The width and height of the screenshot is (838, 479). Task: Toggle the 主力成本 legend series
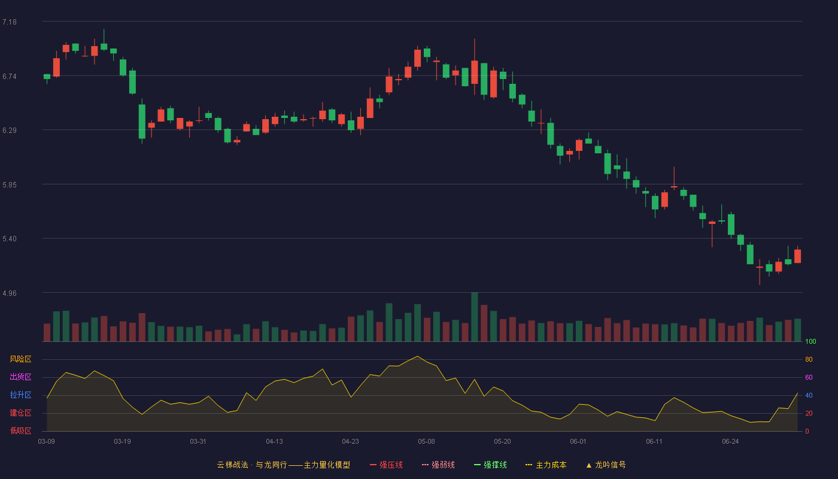point(546,465)
